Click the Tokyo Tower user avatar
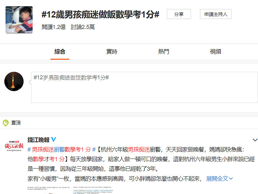This screenshot has width=258, height=194. [x=14, y=81]
